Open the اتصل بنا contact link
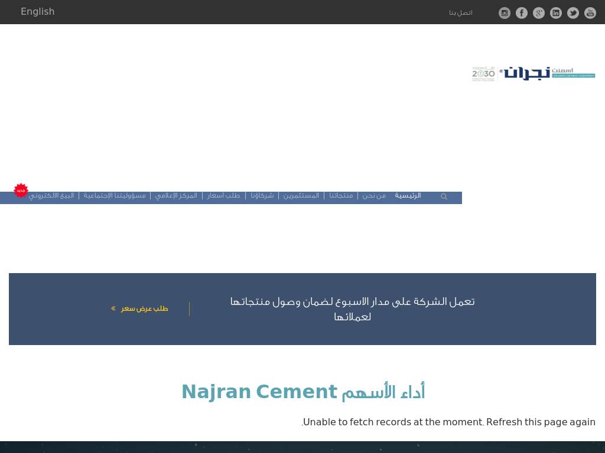The image size is (605, 453). (461, 13)
